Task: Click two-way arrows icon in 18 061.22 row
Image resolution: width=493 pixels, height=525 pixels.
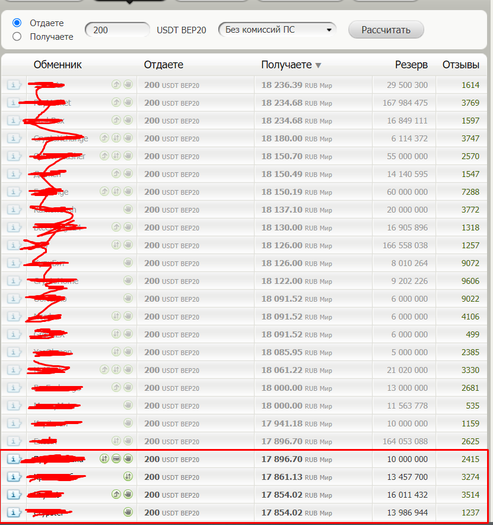Action: (x=116, y=369)
